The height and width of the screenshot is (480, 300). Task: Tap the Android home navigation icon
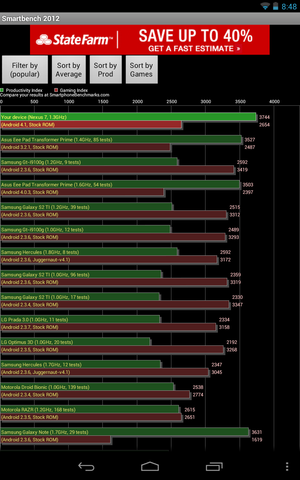click(x=150, y=466)
